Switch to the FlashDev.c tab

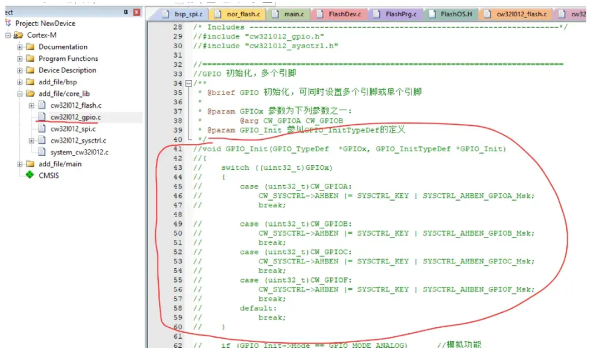click(339, 14)
